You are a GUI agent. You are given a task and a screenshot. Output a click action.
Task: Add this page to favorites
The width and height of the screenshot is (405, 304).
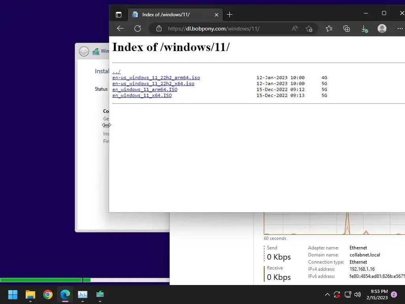pos(309,28)
